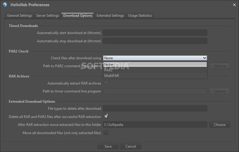The image size is (239, 152).
Task: Click Choose button for PAR2 program path
Action: pos(219,66)
